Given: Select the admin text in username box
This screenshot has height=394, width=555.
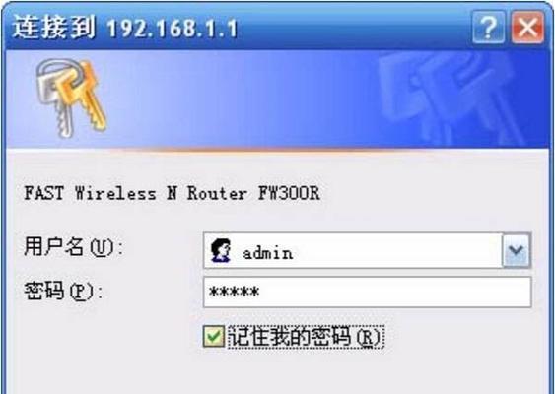Looking at the screenshot, I should [267, 253].
